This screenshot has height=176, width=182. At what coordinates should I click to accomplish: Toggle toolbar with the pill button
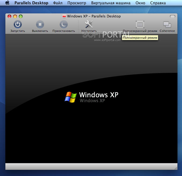173,16
